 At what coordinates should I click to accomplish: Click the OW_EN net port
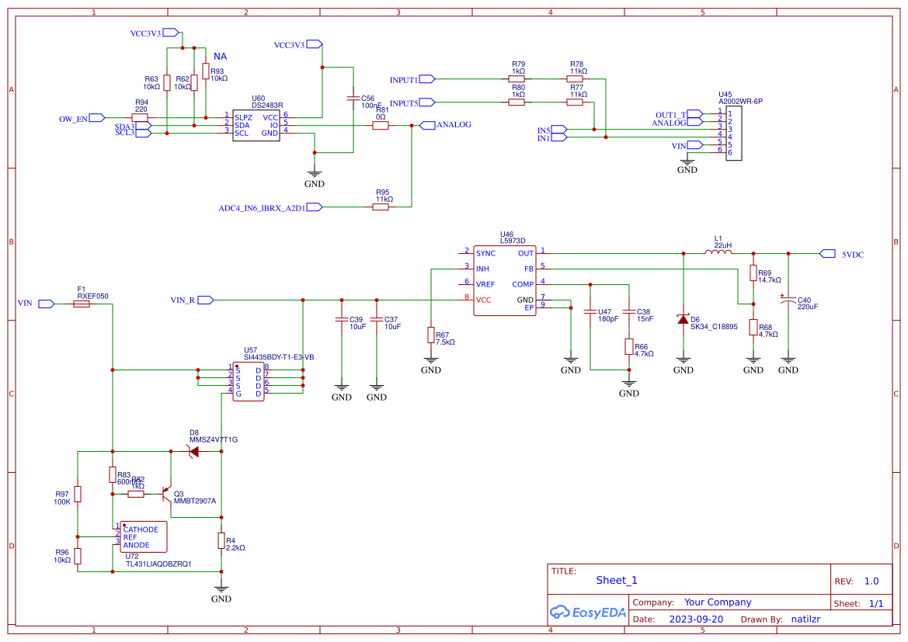(x=97, y=118)
